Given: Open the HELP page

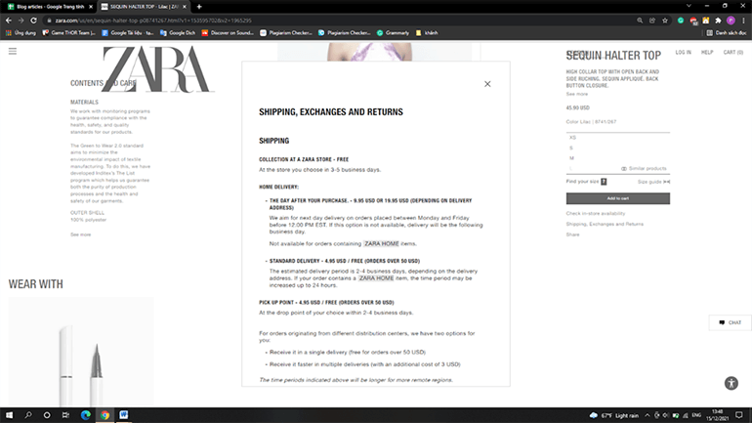Looking at the screenshot, I should 707,53.
